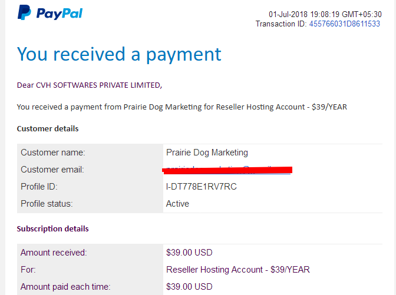Click the "Profile ID:" label

[x=39, y=187]
